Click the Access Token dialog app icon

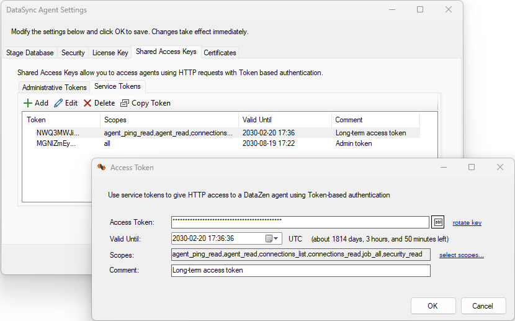click(x=102, y=167)
